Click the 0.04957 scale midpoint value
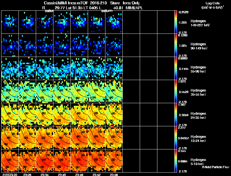 183,138
